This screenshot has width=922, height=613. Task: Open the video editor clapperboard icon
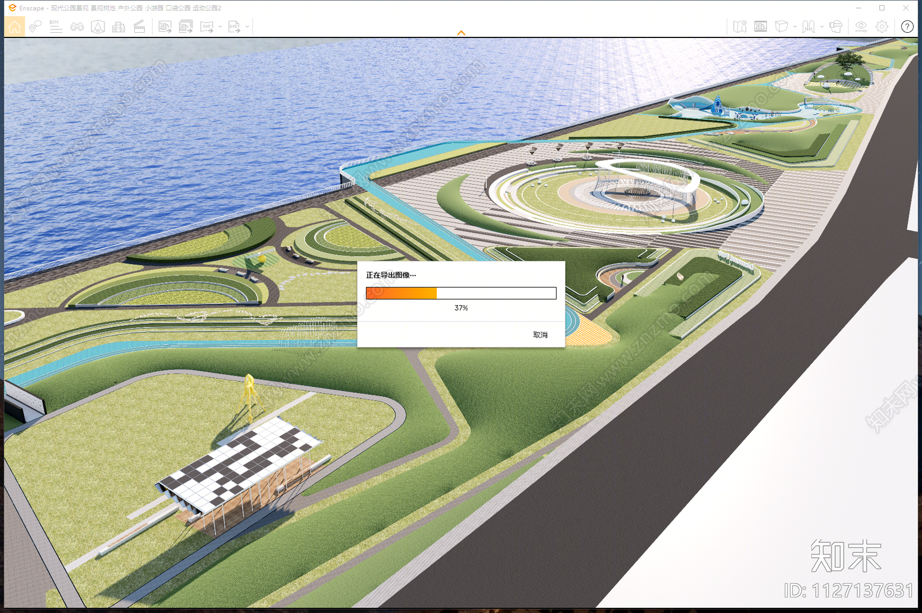click(x=139, y=26)
